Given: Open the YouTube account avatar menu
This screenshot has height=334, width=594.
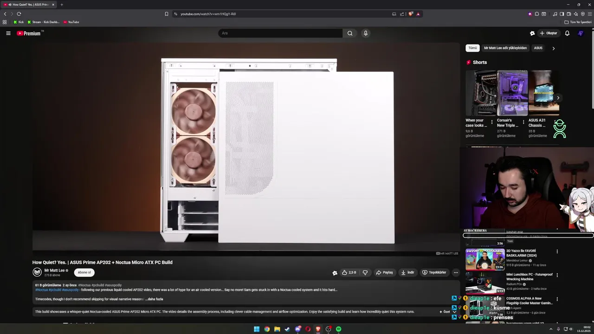Looking at the screenshot, I should click(581, 33).
